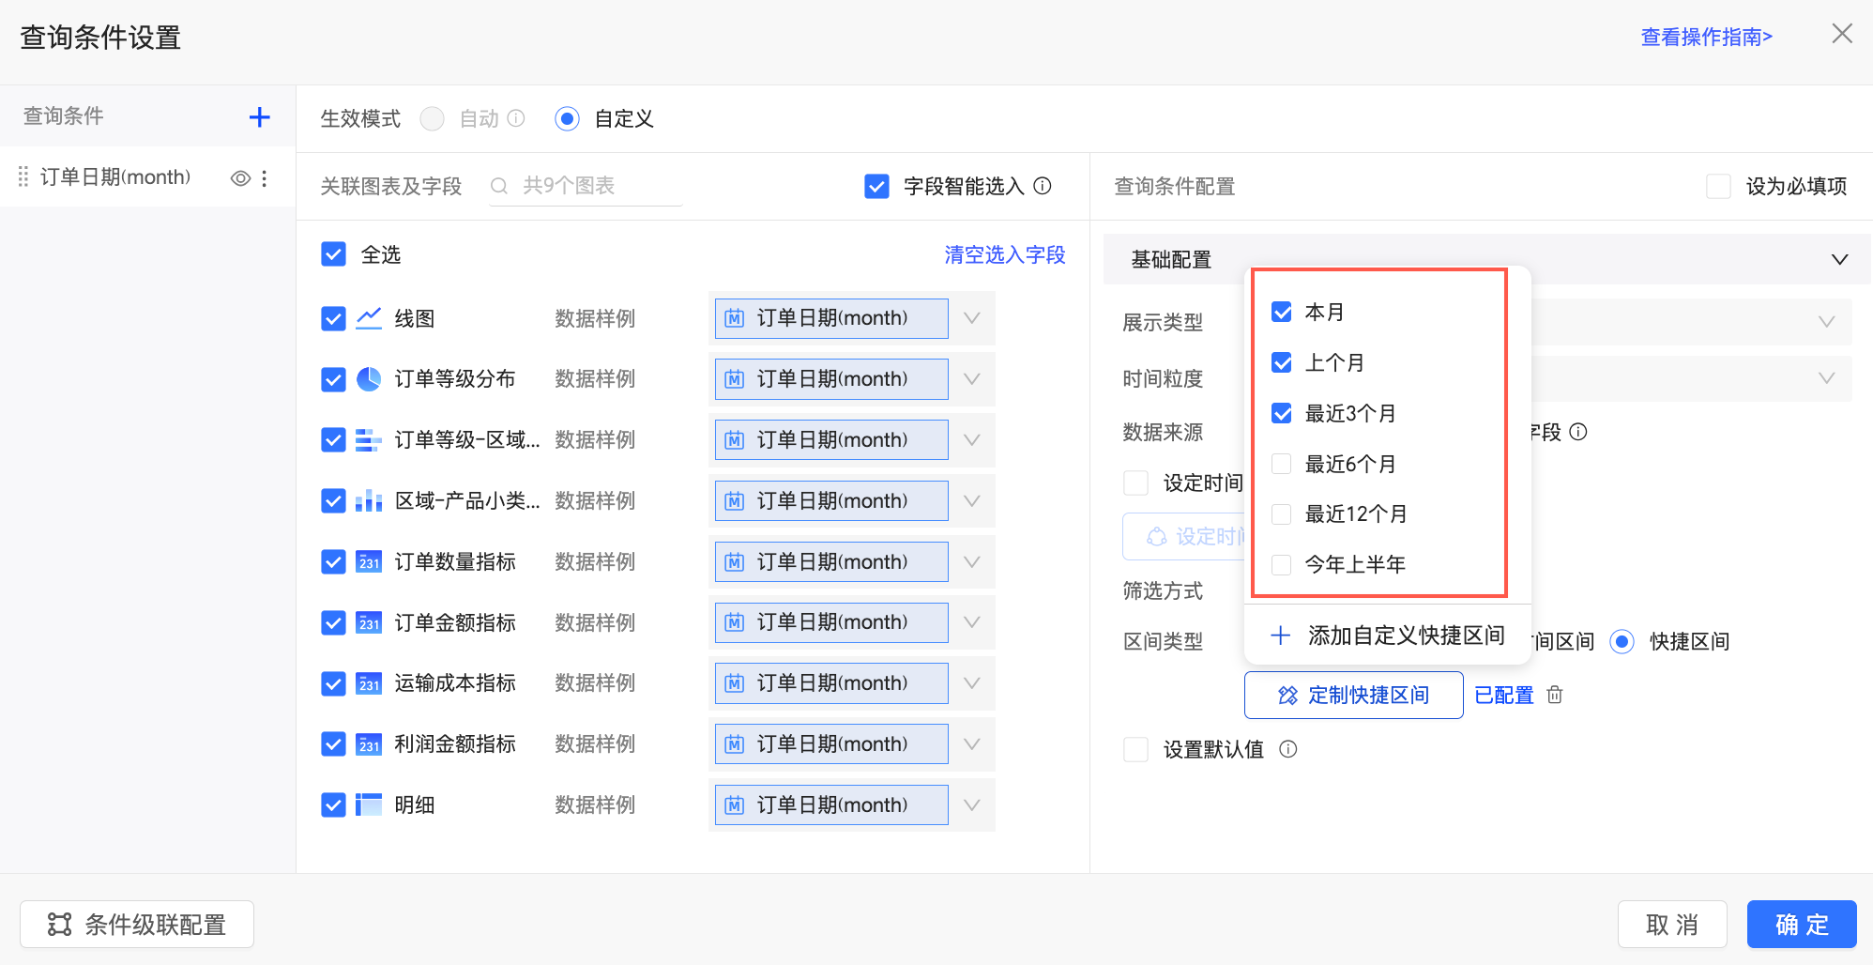Check 最近12个月 in quick range list
This screenshot has height=965, width=1873.
pyautogui.click(x=1282, y=513)
